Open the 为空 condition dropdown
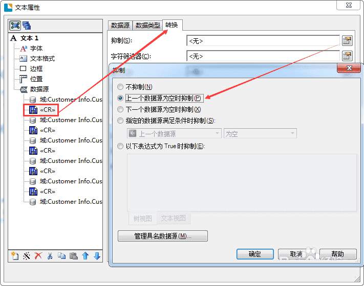 260,133
